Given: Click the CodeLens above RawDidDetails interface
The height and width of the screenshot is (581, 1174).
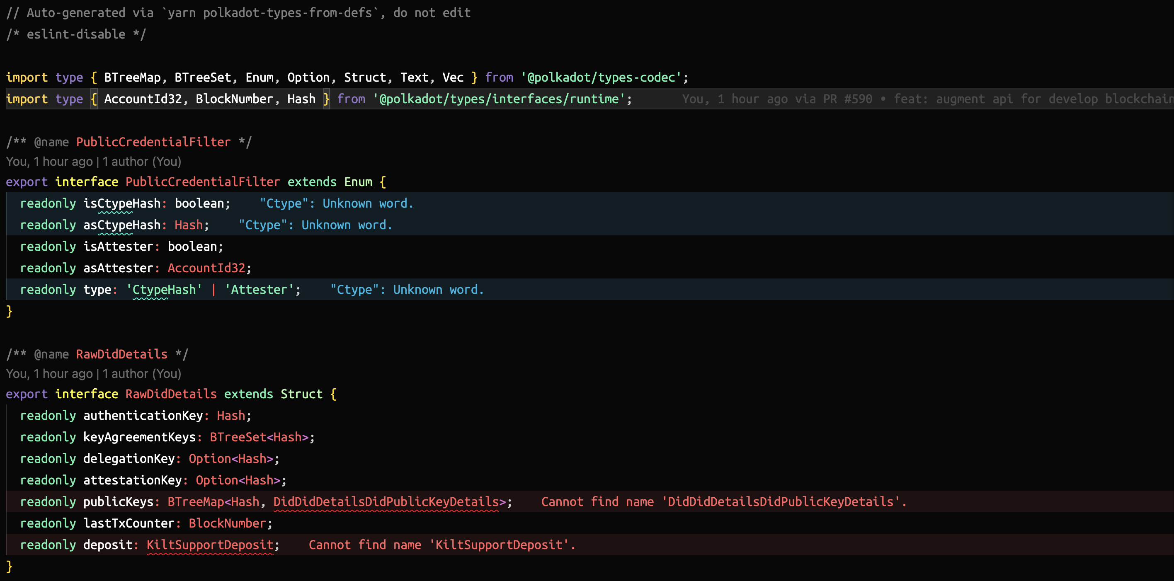Looking at the screenshot, I should coord(93,374).
